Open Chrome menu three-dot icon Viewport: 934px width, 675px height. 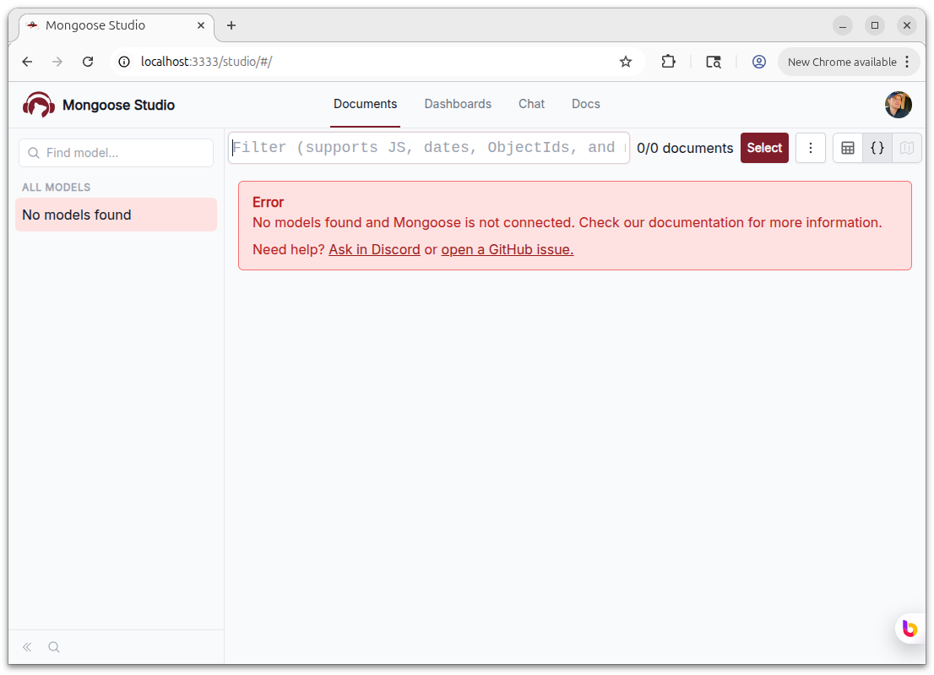click(x=907, y=62)
